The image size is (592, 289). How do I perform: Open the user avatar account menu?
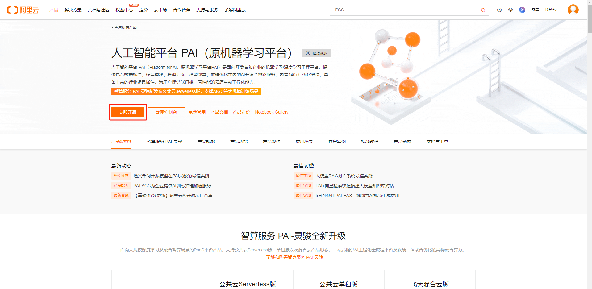pos(573,10)
